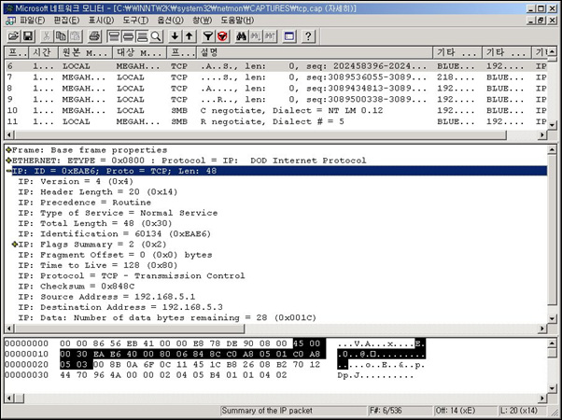Select IP: Destination Address = 192.168.5.3 line
The height and width of the screenshot is (420, 562).
coord(120,307)
